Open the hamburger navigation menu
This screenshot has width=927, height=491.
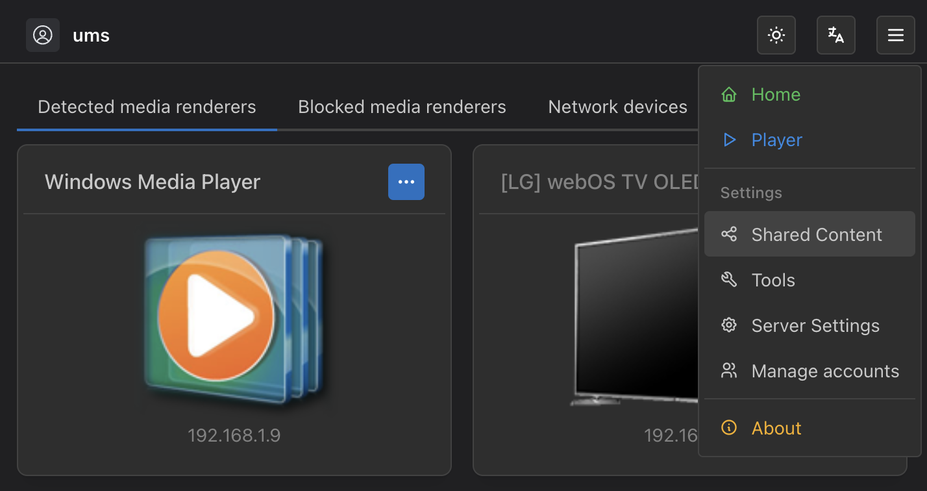tap(896, 35)
